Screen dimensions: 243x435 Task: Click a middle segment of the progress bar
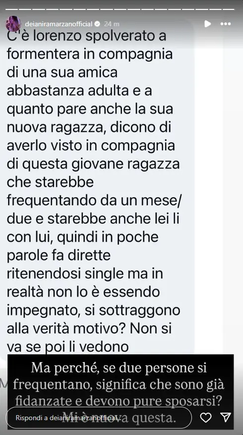[x=120, y=9]
